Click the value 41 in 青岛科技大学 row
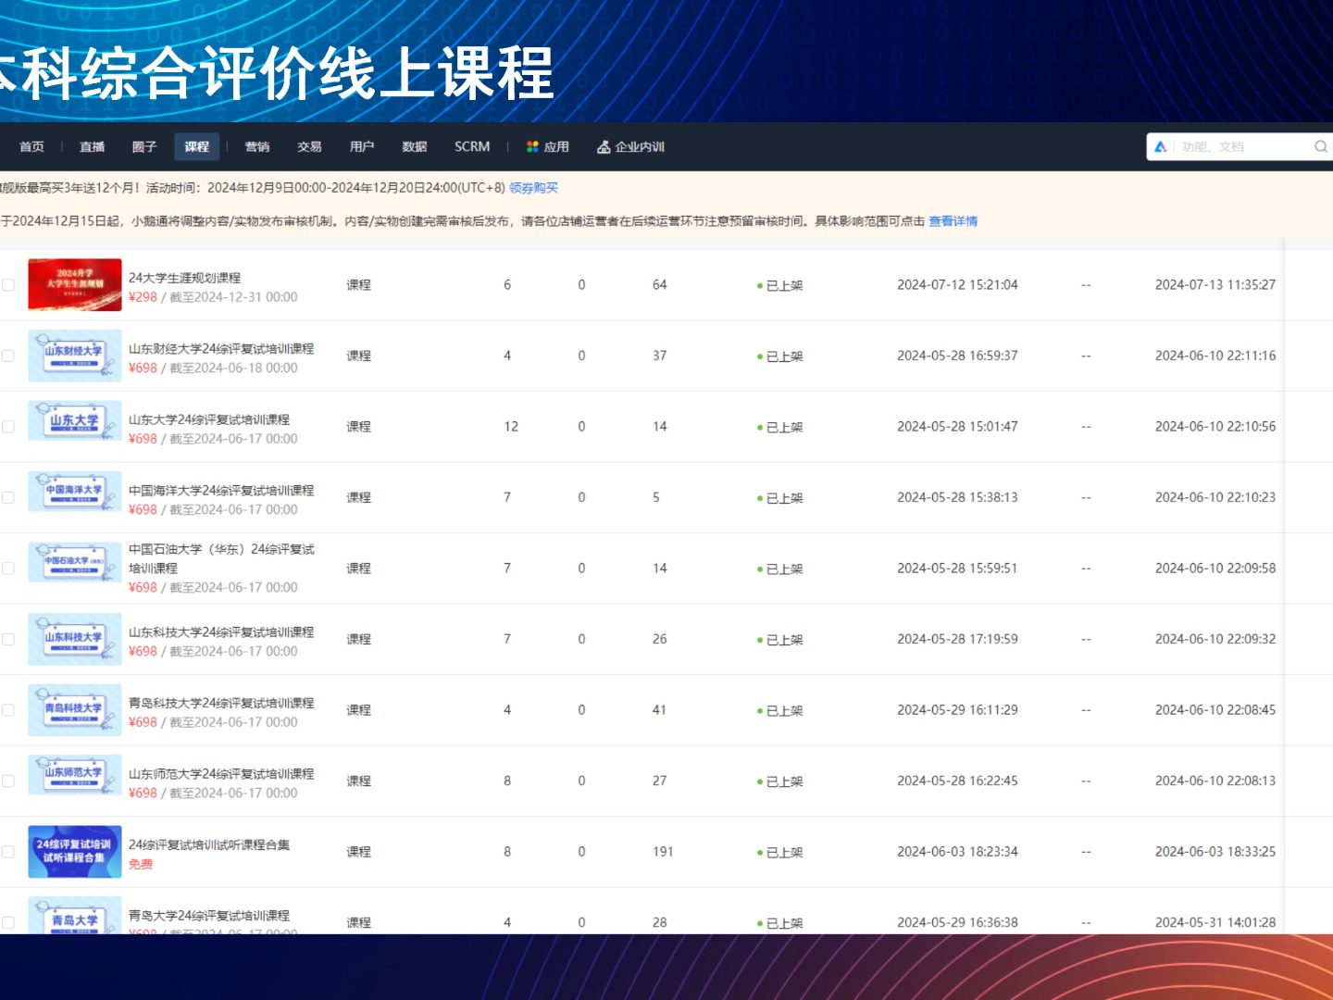1333x1000 pixels. click(659, 709)
